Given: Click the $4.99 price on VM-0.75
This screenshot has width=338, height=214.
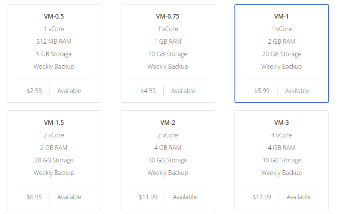Looking at the screenshot, I should (148, 91).
